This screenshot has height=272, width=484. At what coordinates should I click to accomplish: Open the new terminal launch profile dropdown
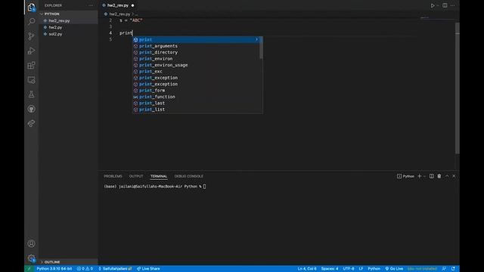tap(424, 176)
